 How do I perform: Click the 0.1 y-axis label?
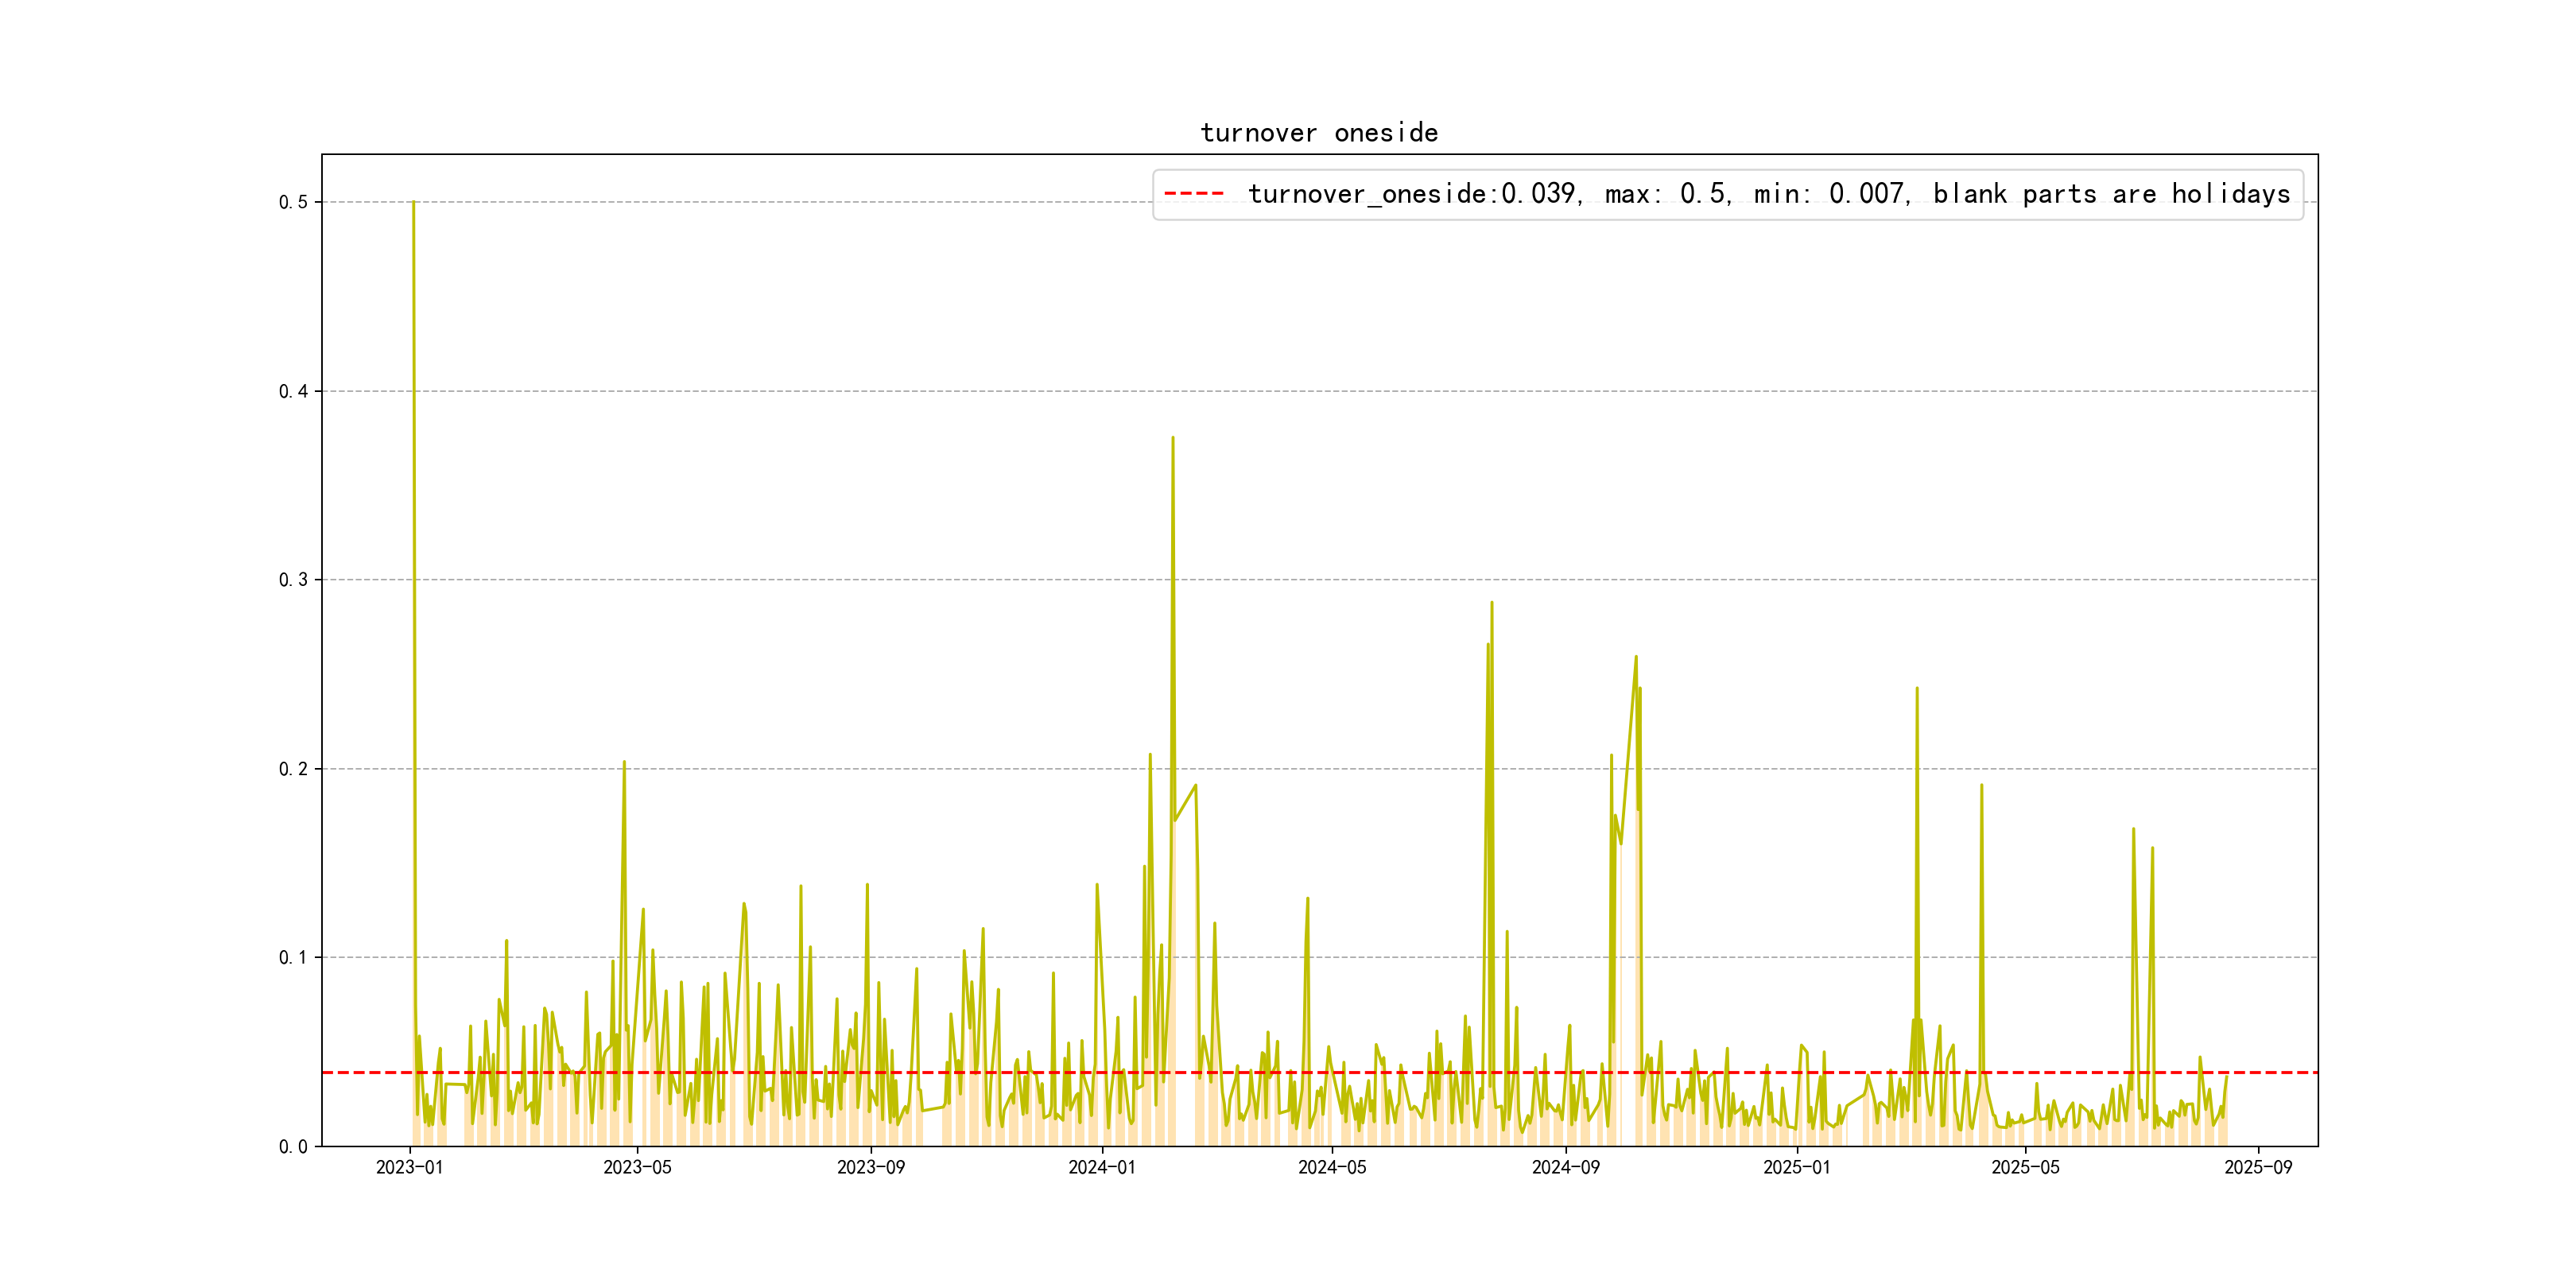point(293,957)
